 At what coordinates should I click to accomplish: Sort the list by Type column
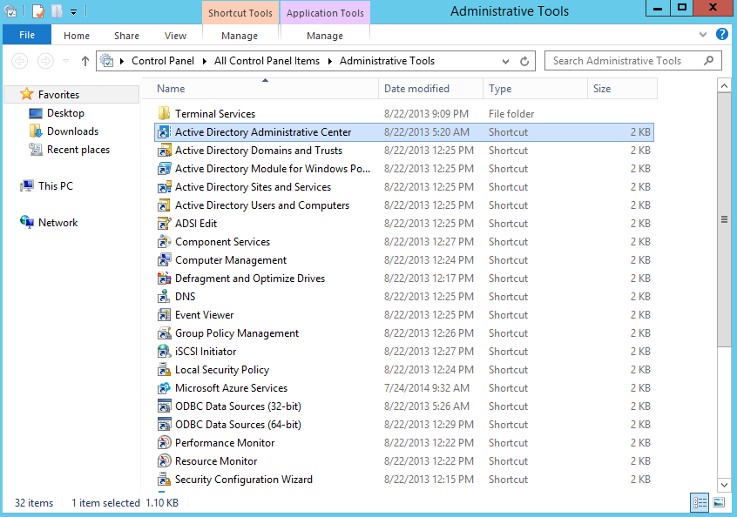click(x=536, y=89)
